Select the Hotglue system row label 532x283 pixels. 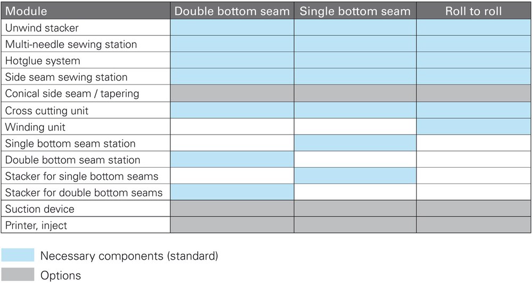coord(43,61)
